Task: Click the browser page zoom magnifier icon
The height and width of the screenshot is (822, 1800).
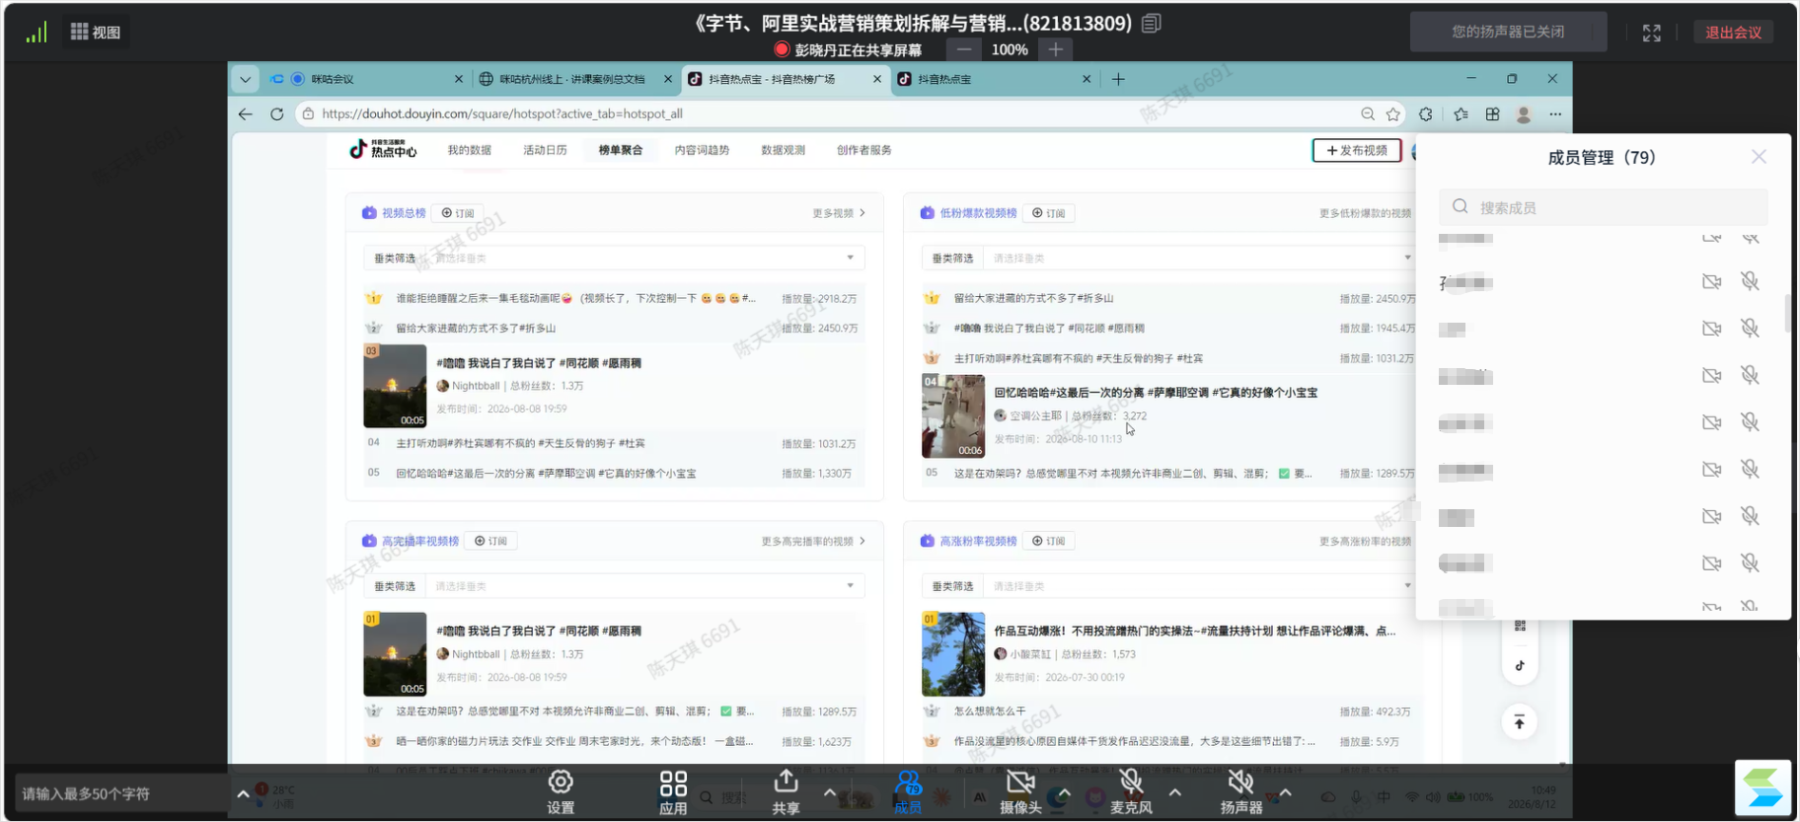Action: (1368, 114)
